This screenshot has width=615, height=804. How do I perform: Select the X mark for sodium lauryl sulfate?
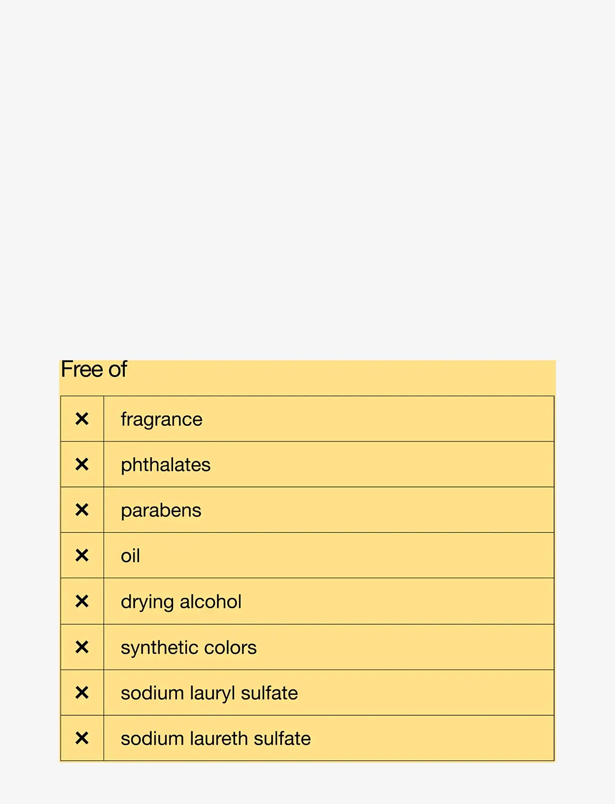coord(82,692)
